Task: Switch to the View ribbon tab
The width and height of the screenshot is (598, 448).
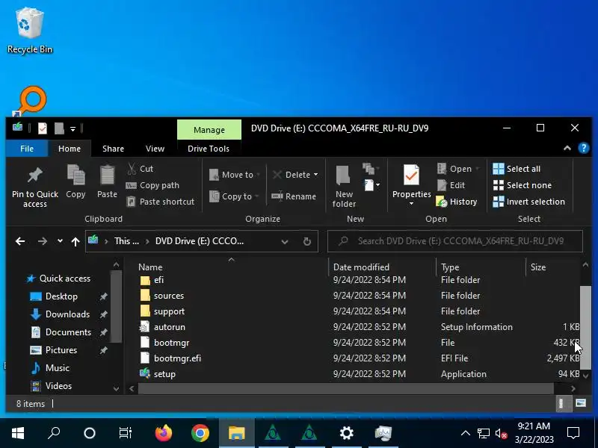Action: click(x=155, y=149)
